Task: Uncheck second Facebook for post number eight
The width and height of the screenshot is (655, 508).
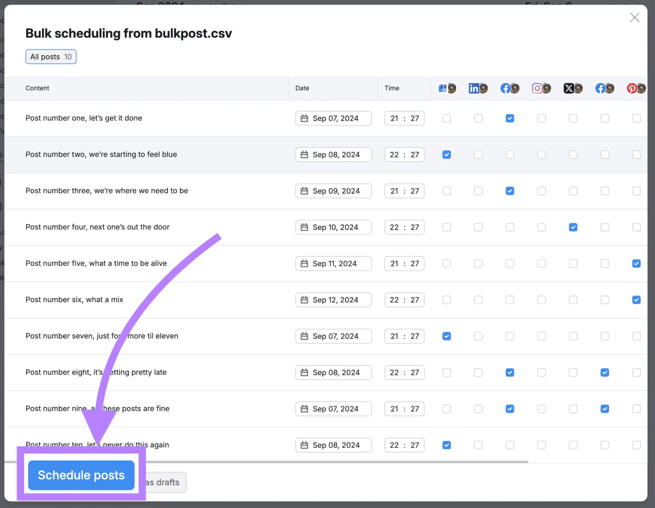Action: point(605,373)
